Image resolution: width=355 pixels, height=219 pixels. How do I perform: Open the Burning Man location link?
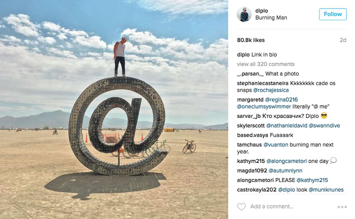pos(271,18)
